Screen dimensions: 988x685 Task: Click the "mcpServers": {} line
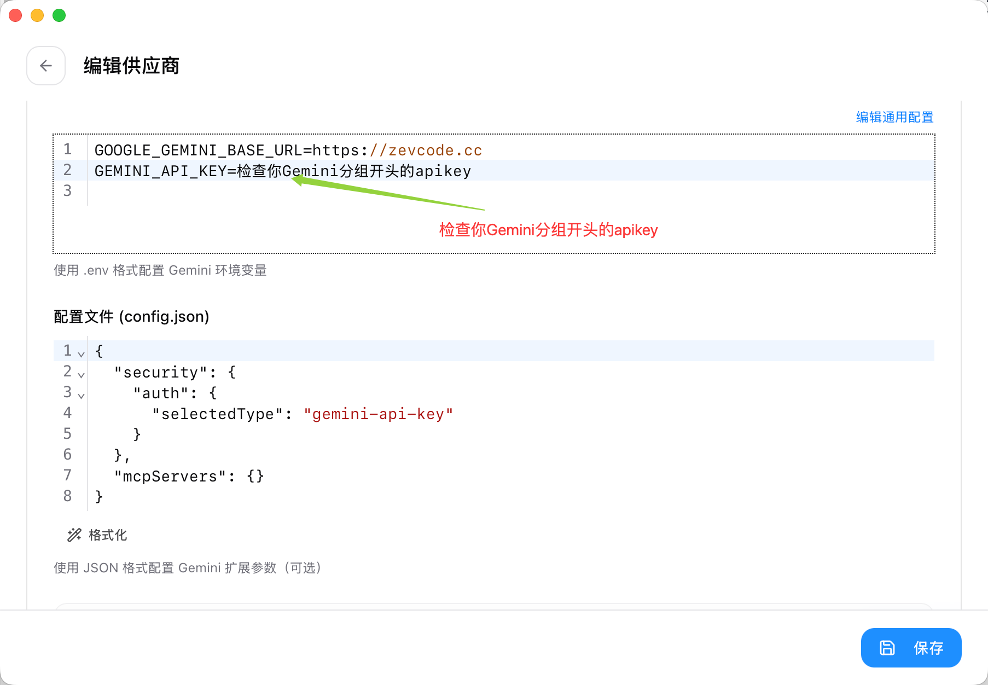pos(511,476)
